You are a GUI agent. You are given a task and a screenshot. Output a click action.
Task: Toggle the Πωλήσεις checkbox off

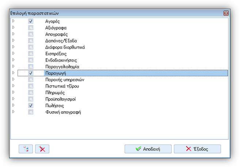(31, 106)
